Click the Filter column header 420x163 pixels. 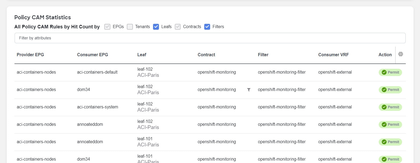click(x=263, y=55)
